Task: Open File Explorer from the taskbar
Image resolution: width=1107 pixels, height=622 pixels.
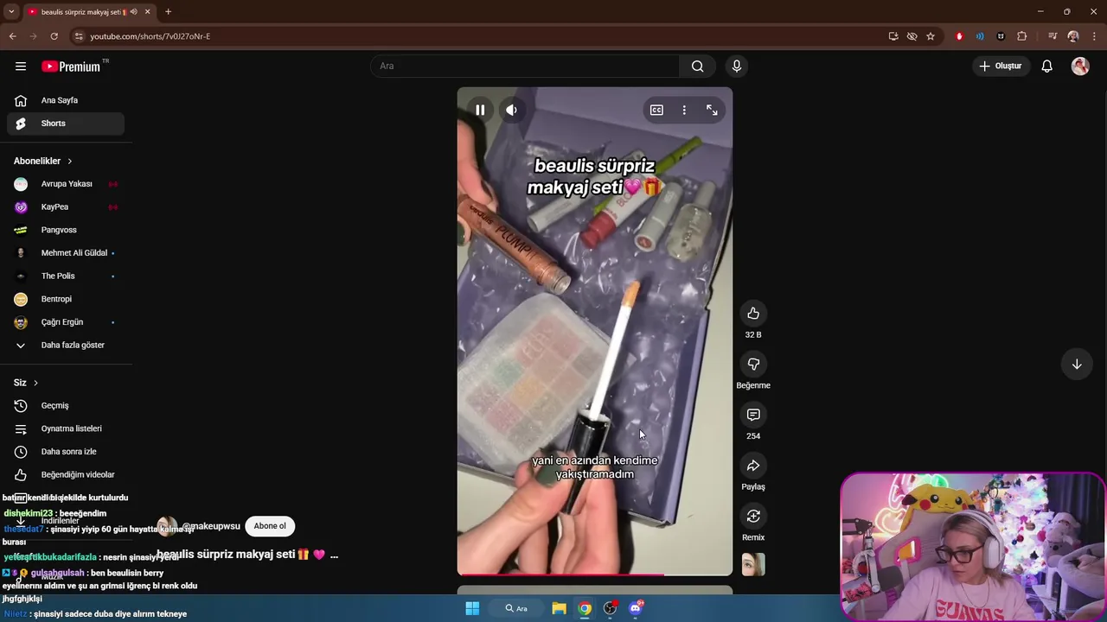Action: click(x=559, y=608)
